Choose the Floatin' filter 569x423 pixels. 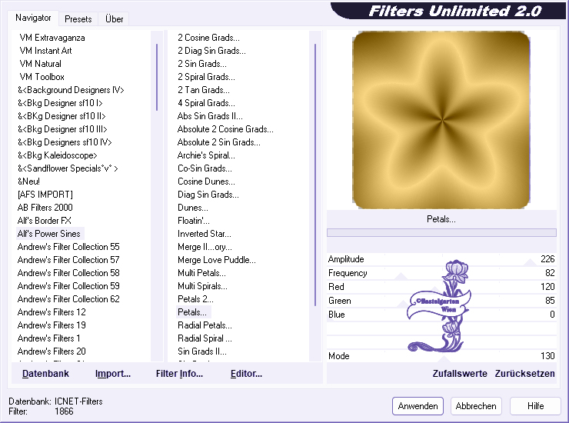tap(194, 221)
